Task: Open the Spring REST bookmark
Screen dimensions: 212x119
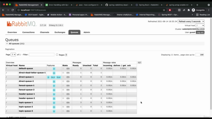Action: [168, 15]
